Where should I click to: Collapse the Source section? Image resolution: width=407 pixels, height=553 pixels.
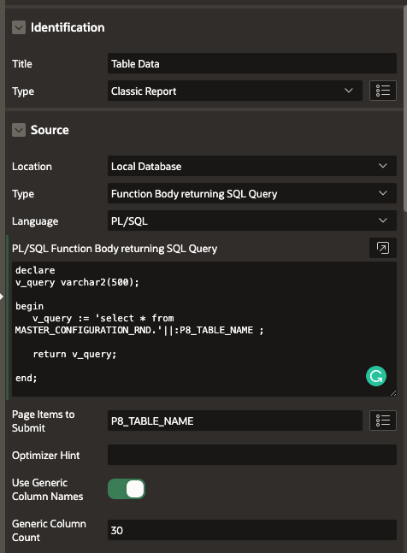tap(19, 130)
